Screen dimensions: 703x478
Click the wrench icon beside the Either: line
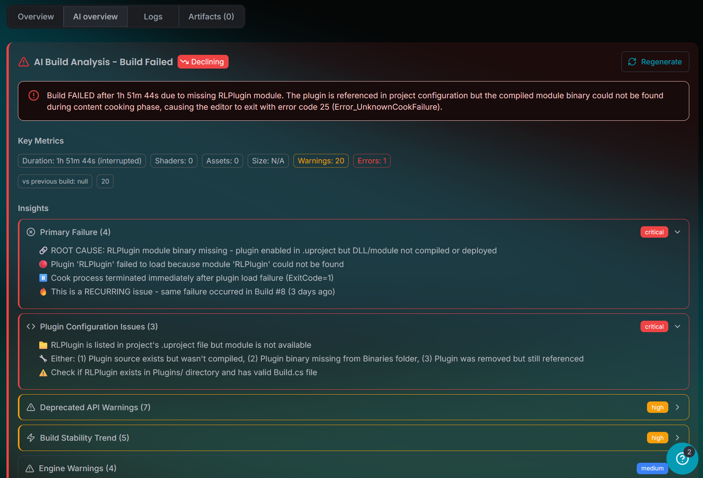pos(43,358)
